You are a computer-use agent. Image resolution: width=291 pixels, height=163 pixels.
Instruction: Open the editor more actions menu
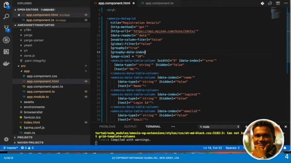pyautogui.click(x=286, y=3)
